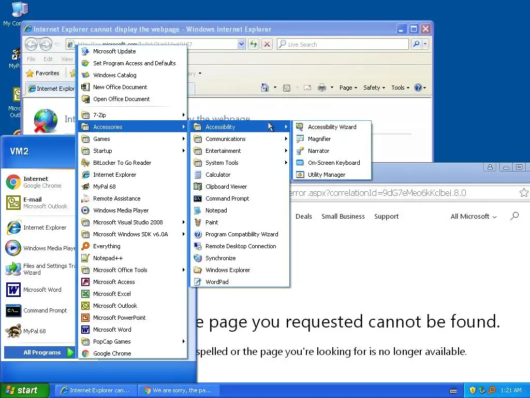Screen dimensions: 530x398
Task: Click the All Programs button
Action: click(39, 352)
